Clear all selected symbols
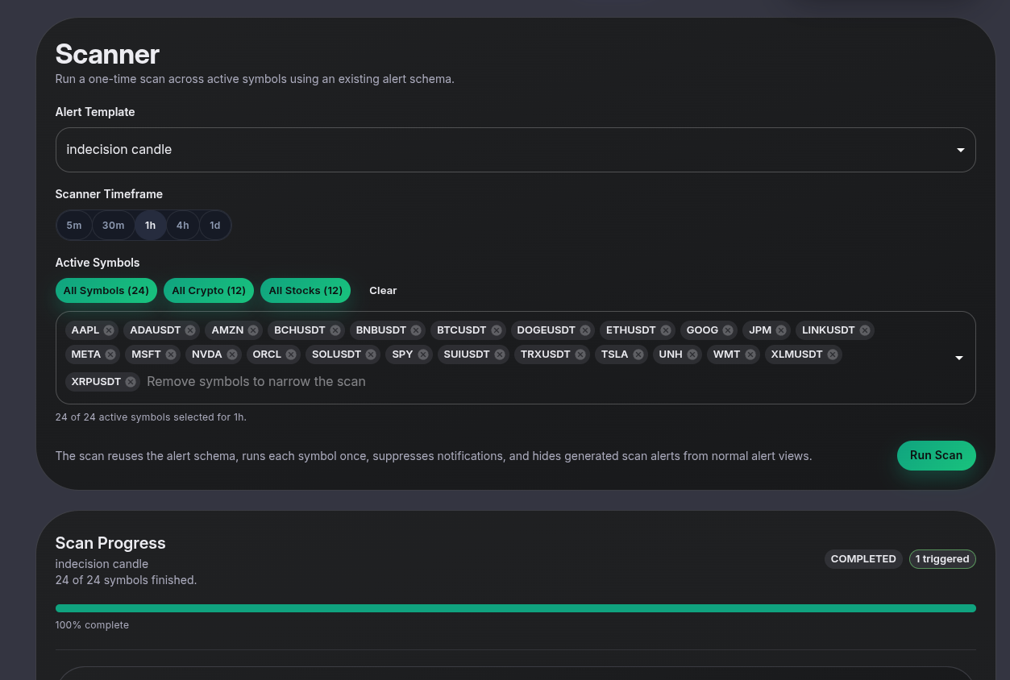 (x=383, y=291)
